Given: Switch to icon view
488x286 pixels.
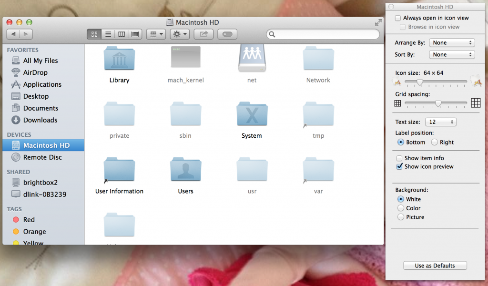Looking at the screenshot, I should click(x=94, y=34).
